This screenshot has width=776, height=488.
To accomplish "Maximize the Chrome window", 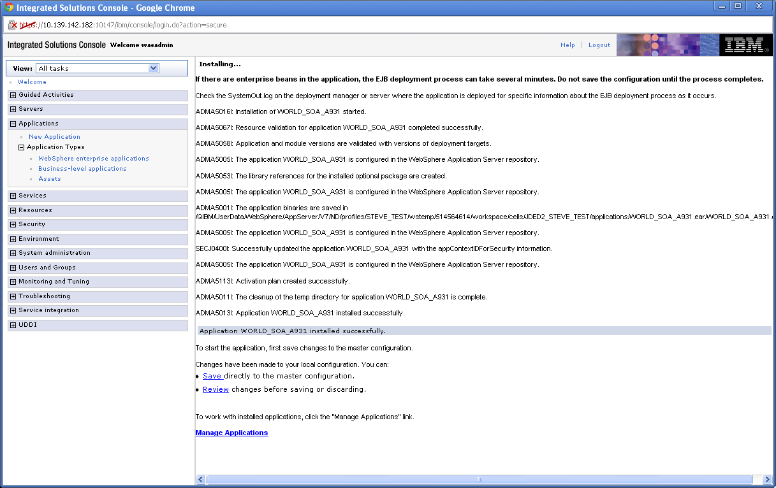I will (738, 6).
